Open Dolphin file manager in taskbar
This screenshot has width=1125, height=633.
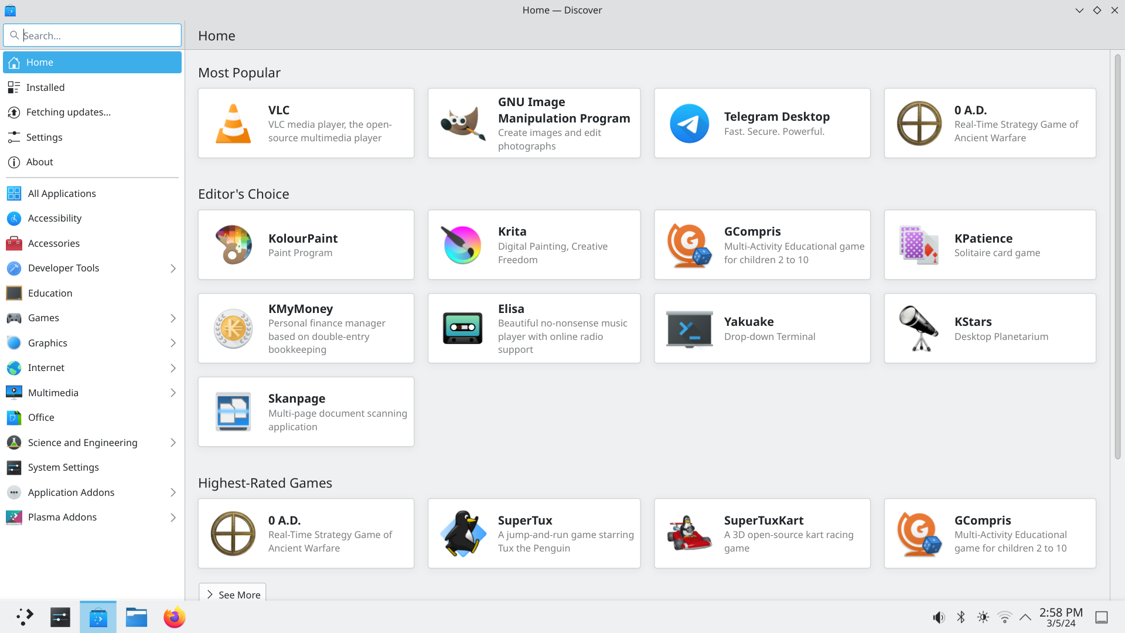click(137, 617)
